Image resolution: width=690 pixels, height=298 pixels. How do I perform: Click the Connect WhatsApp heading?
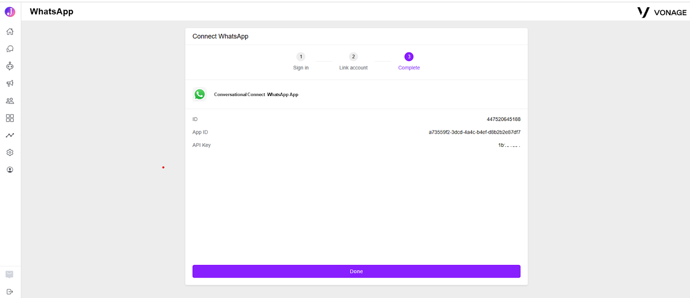(x=220, y=36)
